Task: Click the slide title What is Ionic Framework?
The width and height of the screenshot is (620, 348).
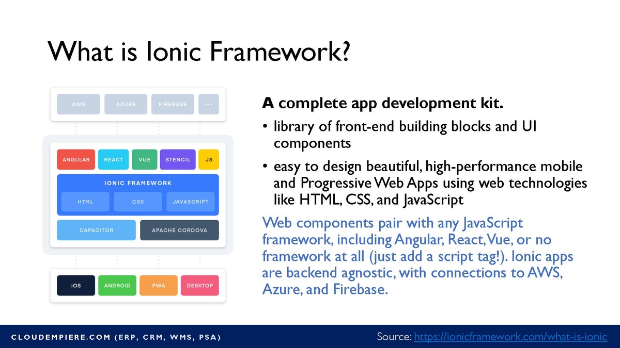Action: 198,51
